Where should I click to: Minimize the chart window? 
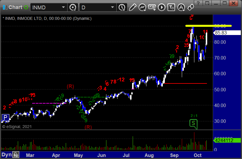click(x=216, y=3)
